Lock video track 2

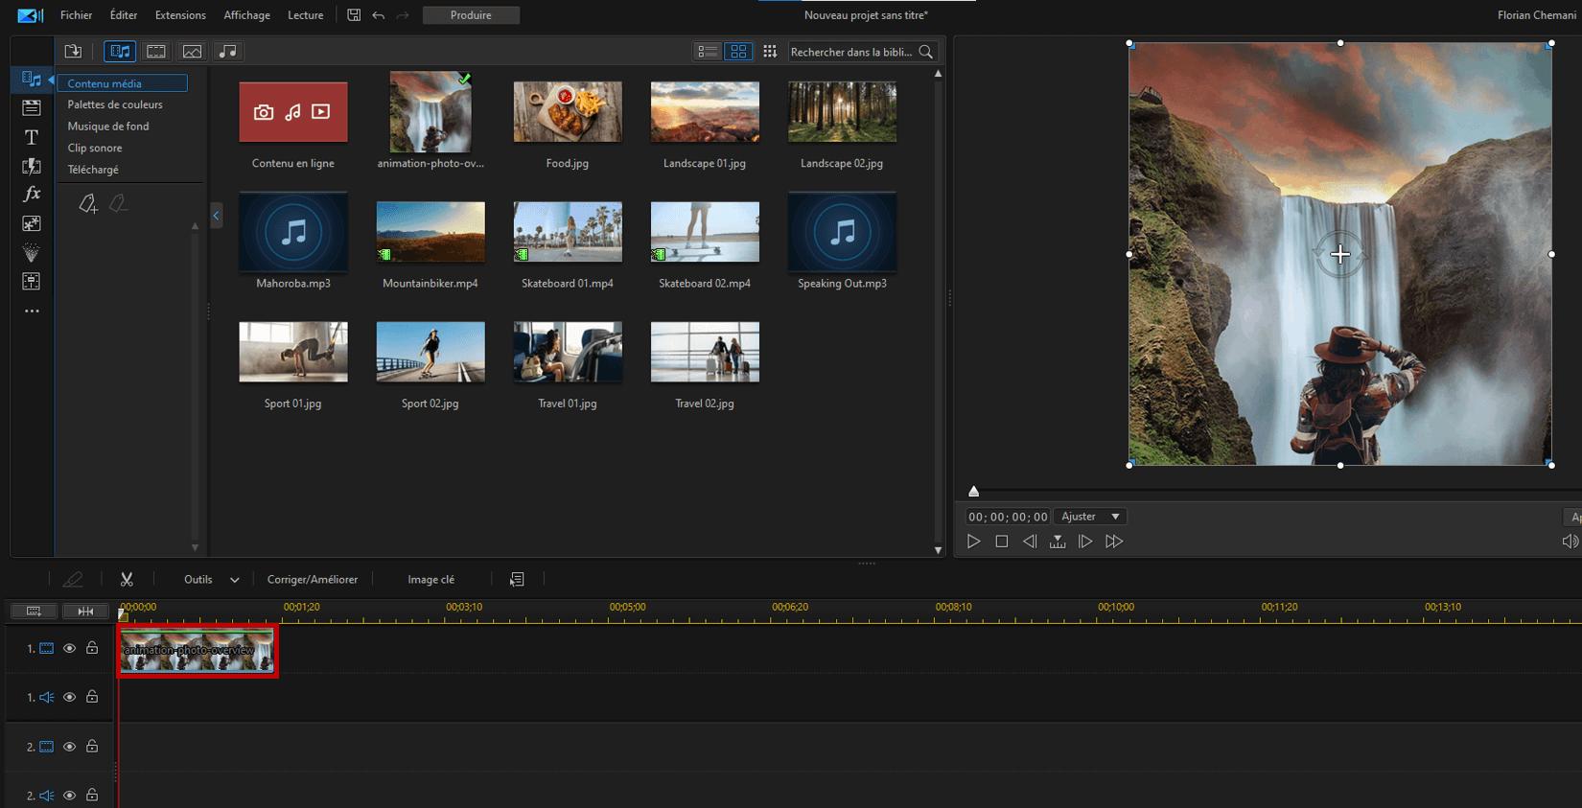pos(92,746)
